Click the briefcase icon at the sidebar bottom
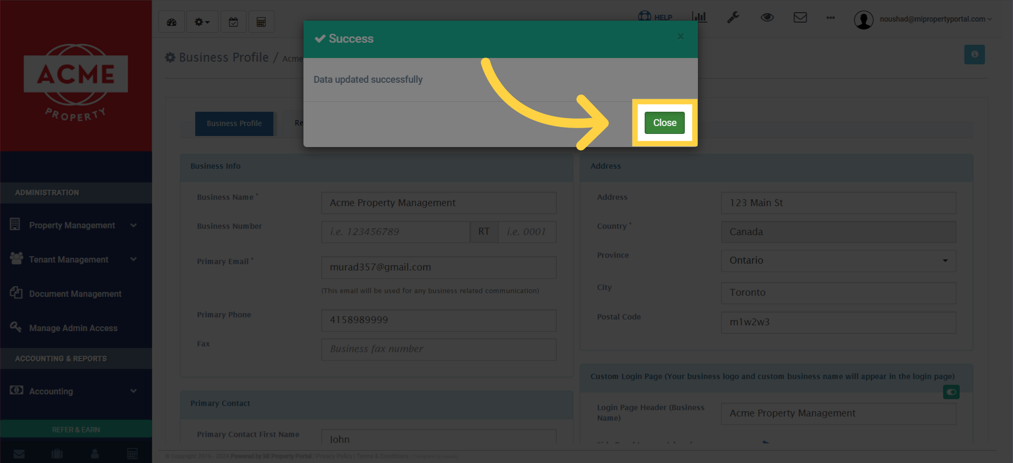Viewport: 1013px width, 463px height. pos(57,454)
